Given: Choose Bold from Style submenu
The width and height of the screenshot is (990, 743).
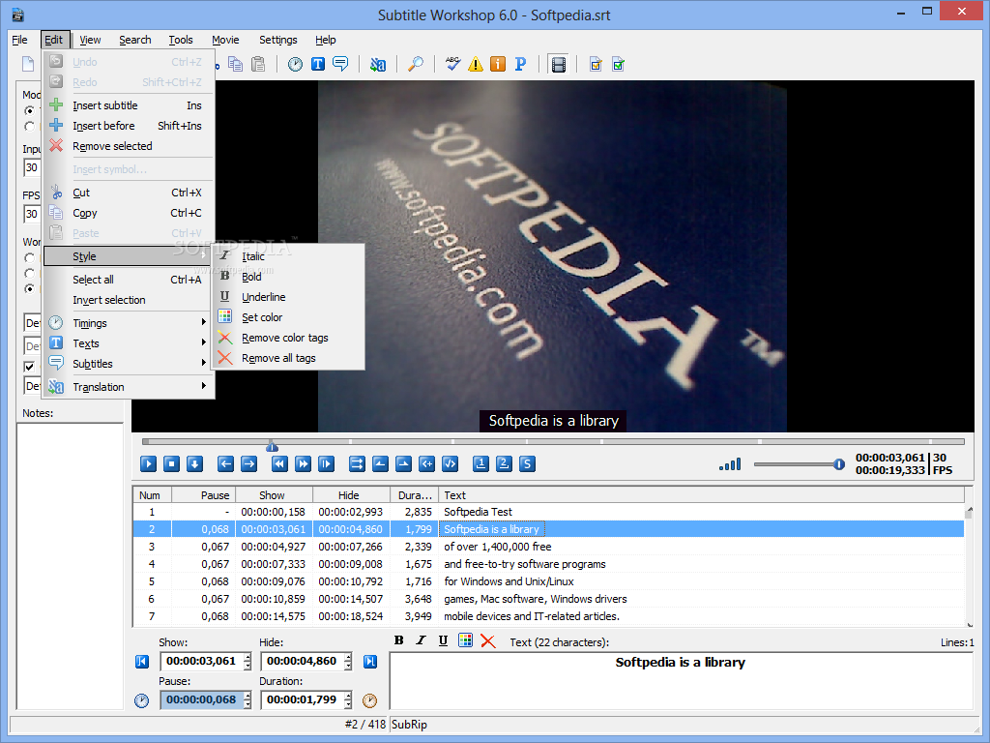Looking at the screenshot, I should click(x=290, y=277).
